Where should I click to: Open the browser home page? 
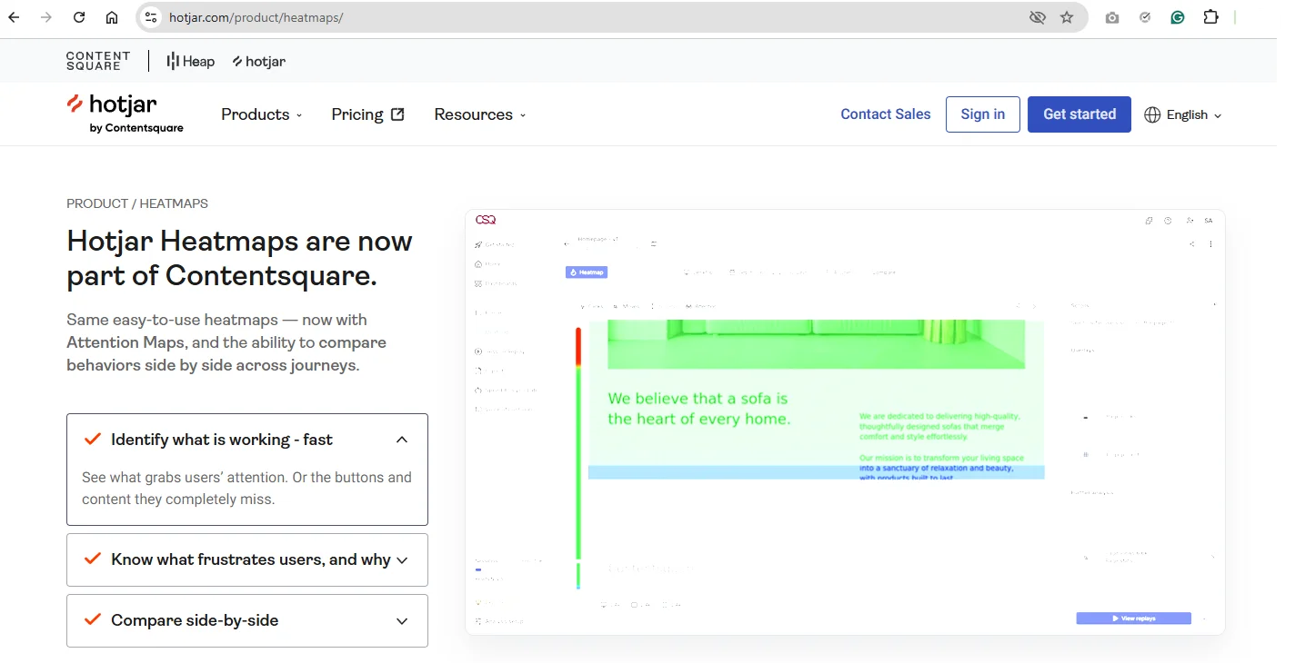pos(112,17)
